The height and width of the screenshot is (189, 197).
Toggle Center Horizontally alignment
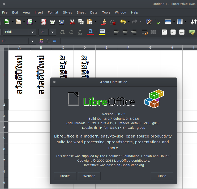tap(125, 32)
